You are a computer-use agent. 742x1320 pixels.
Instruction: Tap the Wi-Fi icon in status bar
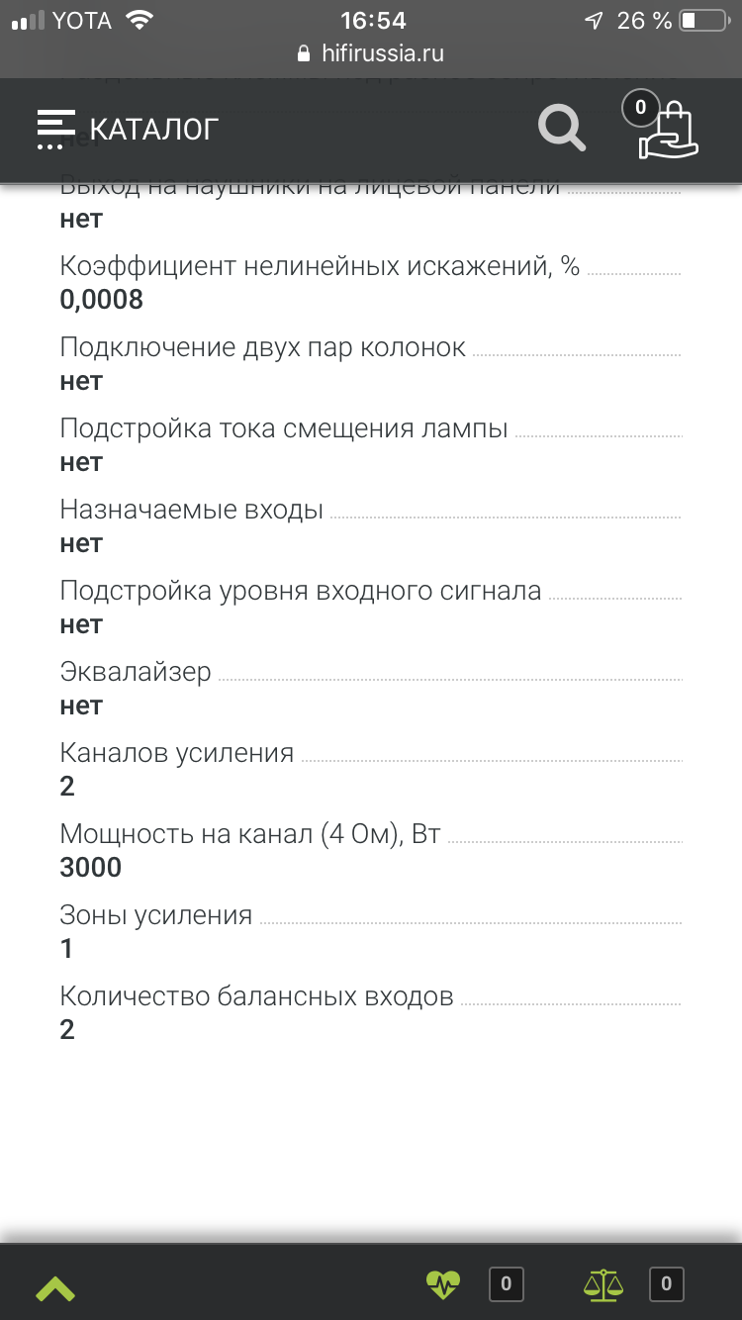point(141,20)
